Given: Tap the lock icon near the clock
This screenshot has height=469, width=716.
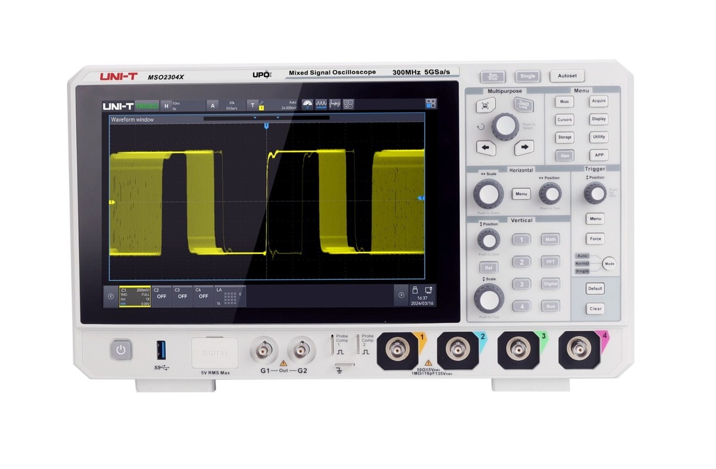Looking at the screenshot, I should 415,290.
